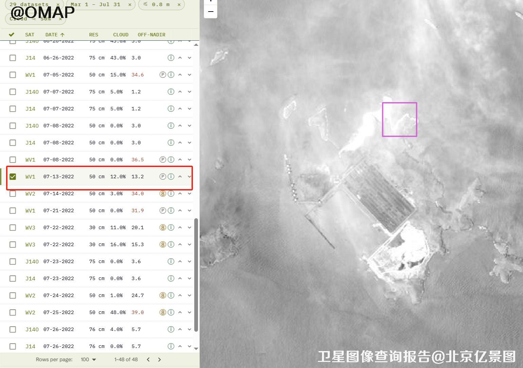Click up arrow on J14 07-26-2022 row
Viewport: 523px width, 368px height.
pyautogui.click(x=180, y=346)
